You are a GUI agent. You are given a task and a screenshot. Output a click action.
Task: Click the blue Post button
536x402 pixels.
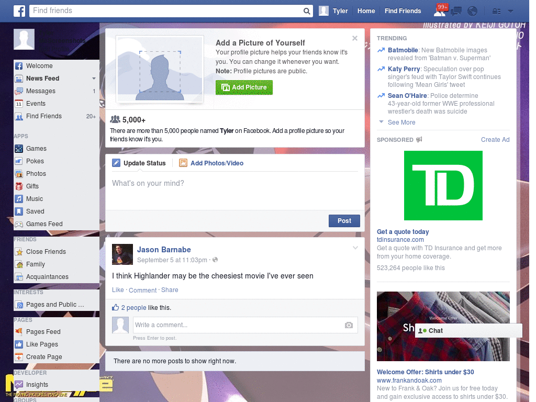click(x=344, y=221)
